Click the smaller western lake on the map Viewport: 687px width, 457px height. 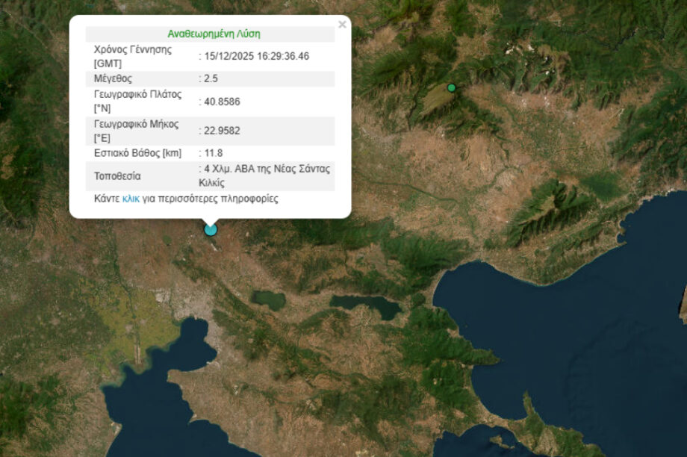pyautogui.click(x=269, y=300)
